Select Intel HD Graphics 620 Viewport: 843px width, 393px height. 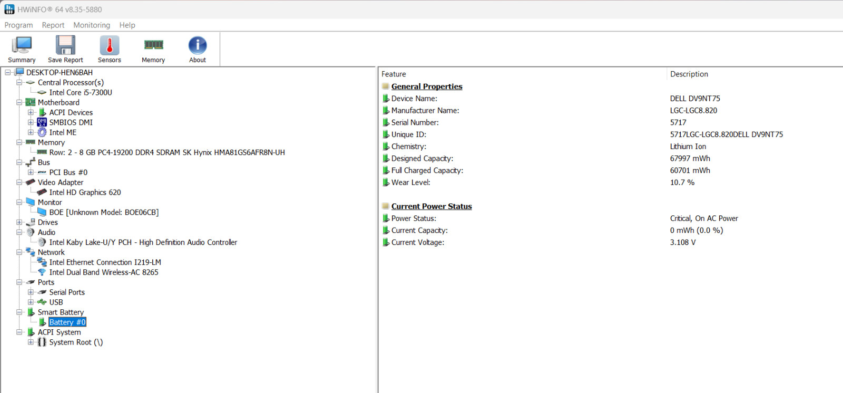tap(85, 192)
